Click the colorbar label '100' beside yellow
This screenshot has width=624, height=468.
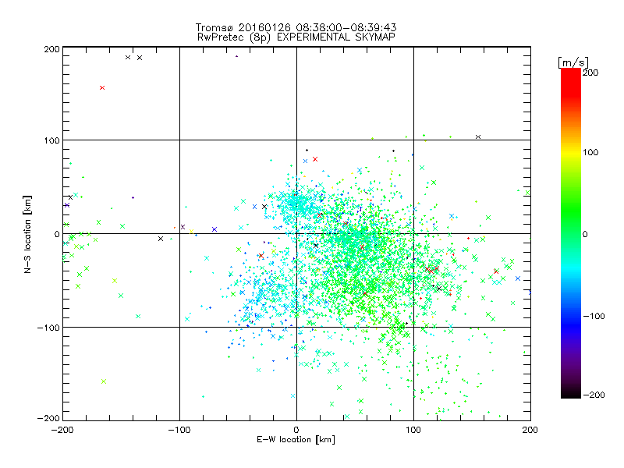590,152
